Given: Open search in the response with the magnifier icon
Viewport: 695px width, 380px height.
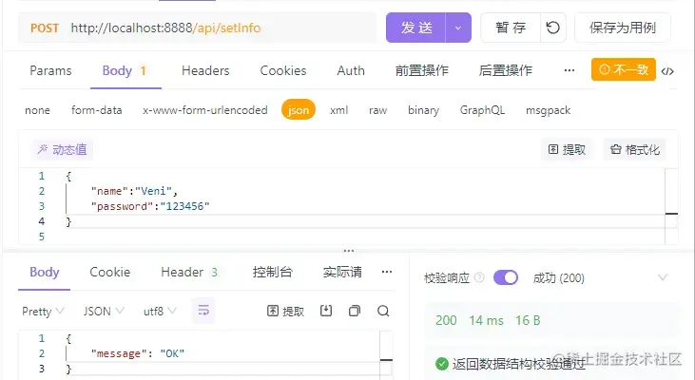Looking at the screenshot, I should click(383, 311).
